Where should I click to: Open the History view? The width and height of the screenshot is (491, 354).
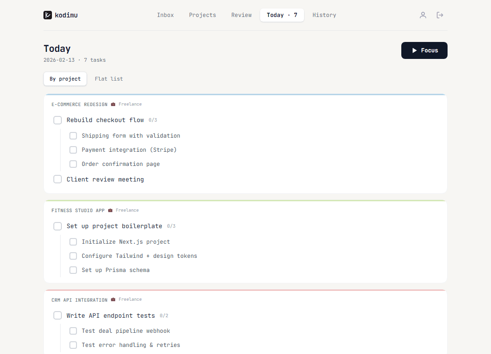click(324, 15)
